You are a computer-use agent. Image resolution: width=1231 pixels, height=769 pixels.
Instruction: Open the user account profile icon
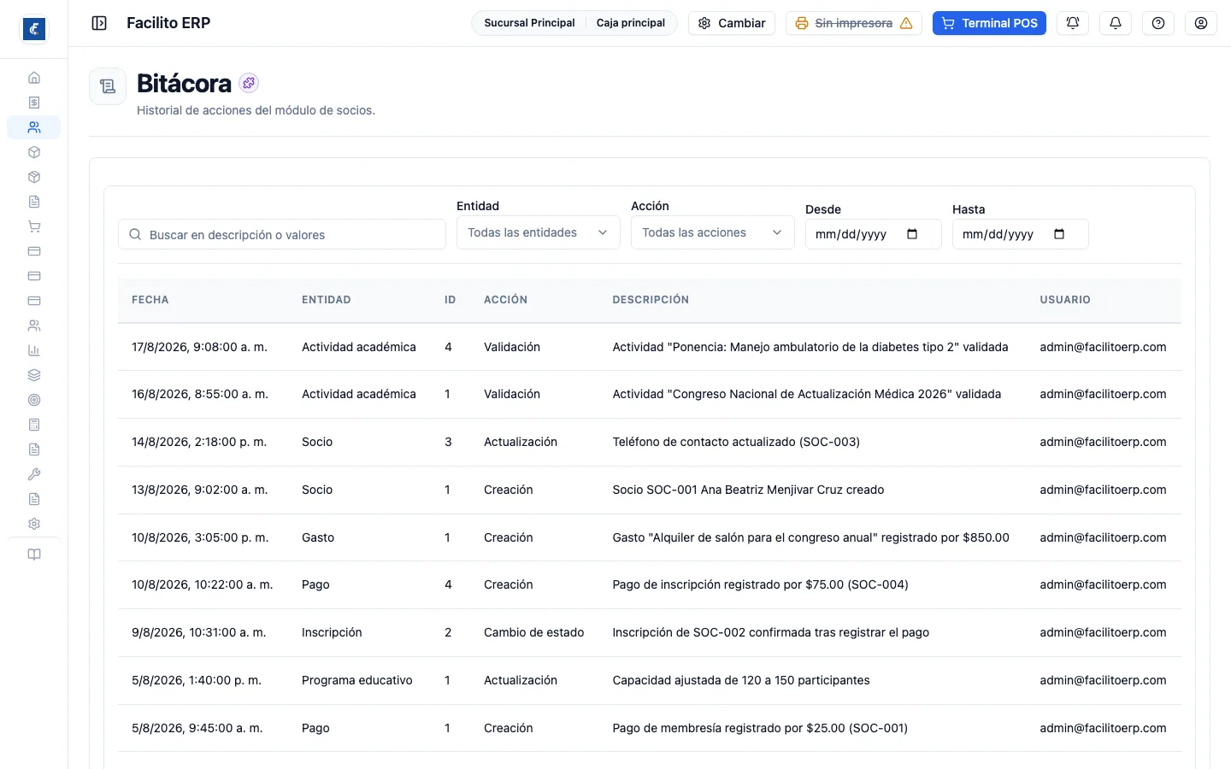[x=1201, y=23]
